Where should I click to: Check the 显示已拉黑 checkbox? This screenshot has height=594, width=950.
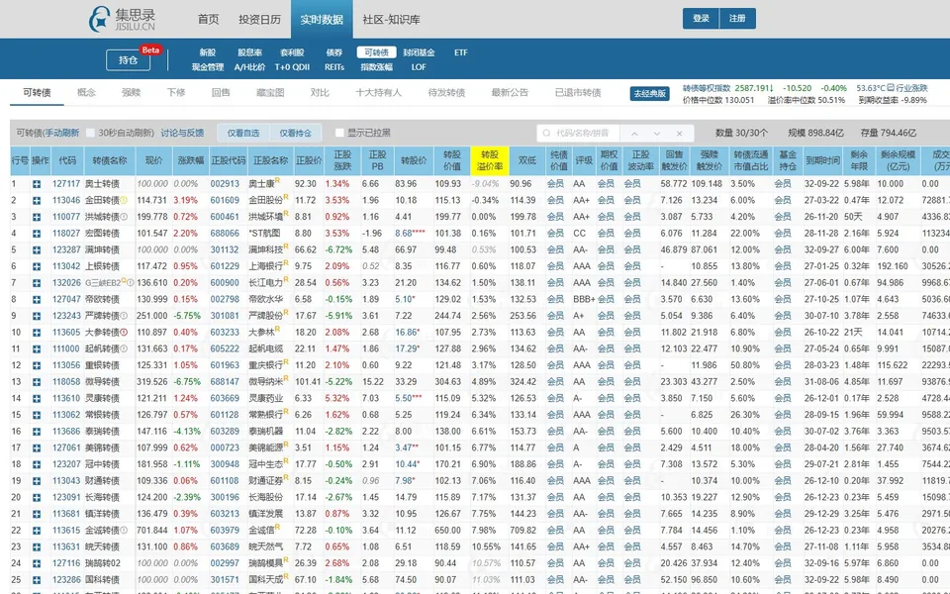[339, 133]
